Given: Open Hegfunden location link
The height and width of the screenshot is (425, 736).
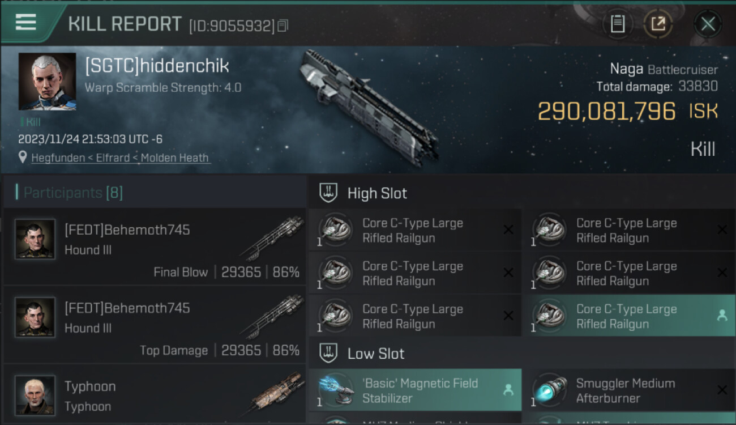Looking at the screenshot, I should [120, 158].
